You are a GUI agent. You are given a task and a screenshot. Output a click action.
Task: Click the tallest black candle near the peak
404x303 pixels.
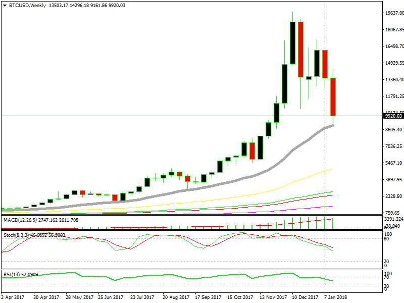click(x=293, y=43)
